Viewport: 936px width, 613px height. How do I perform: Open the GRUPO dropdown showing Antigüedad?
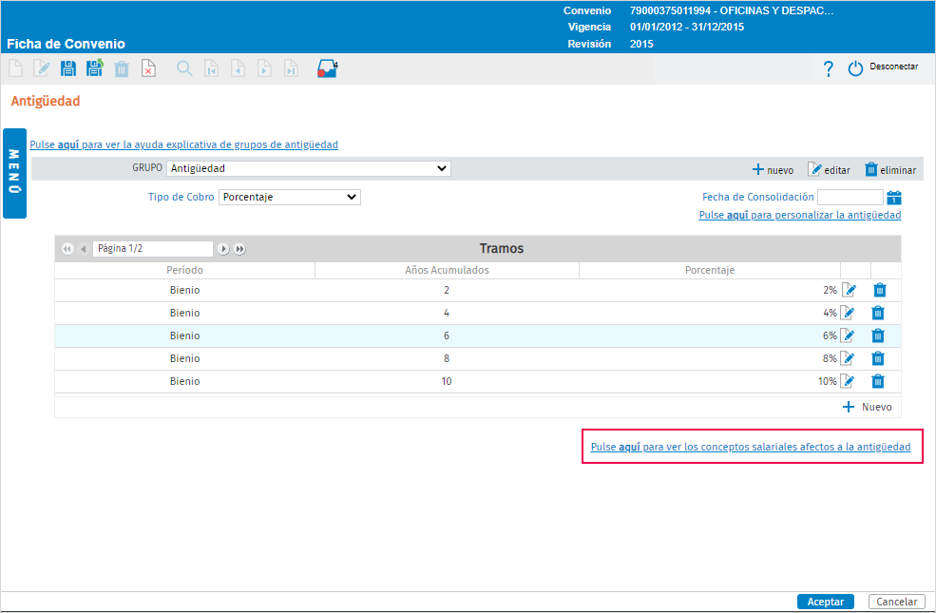(309, 168)
